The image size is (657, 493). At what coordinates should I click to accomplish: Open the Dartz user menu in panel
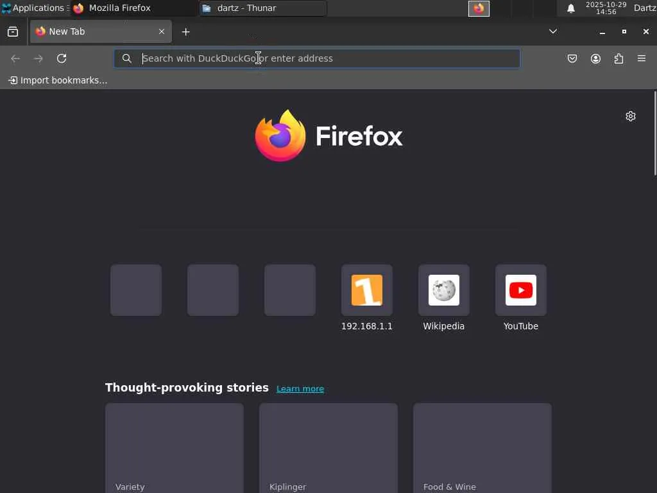645,8
